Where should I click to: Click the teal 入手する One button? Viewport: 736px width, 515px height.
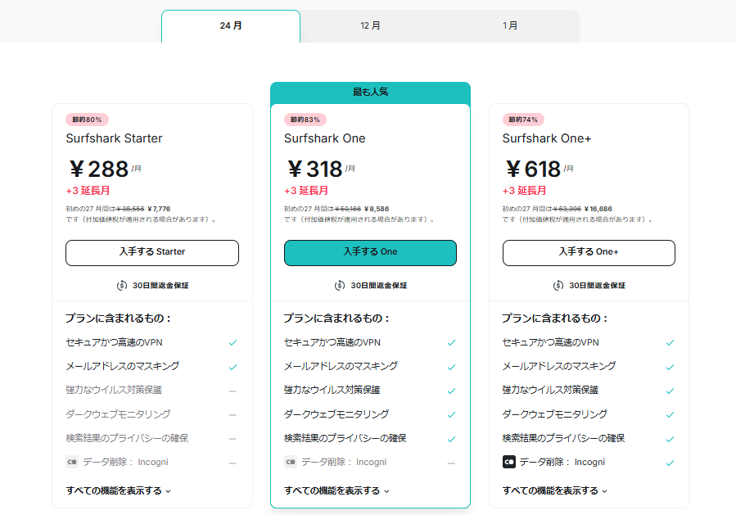point(370,252)
